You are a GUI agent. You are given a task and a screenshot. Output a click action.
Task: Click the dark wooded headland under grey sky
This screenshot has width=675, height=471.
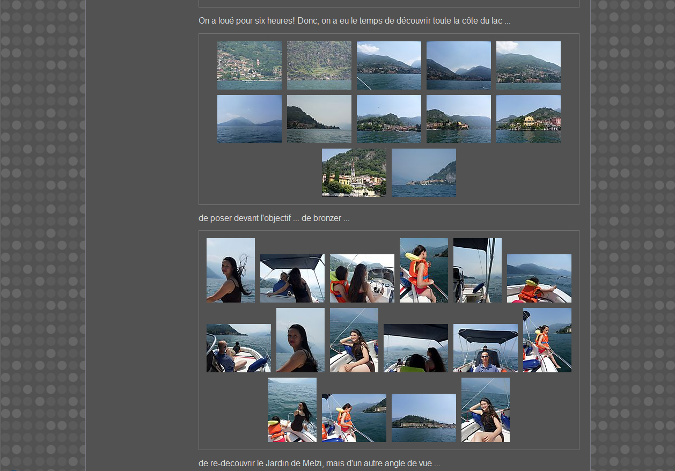pos(319,119)
